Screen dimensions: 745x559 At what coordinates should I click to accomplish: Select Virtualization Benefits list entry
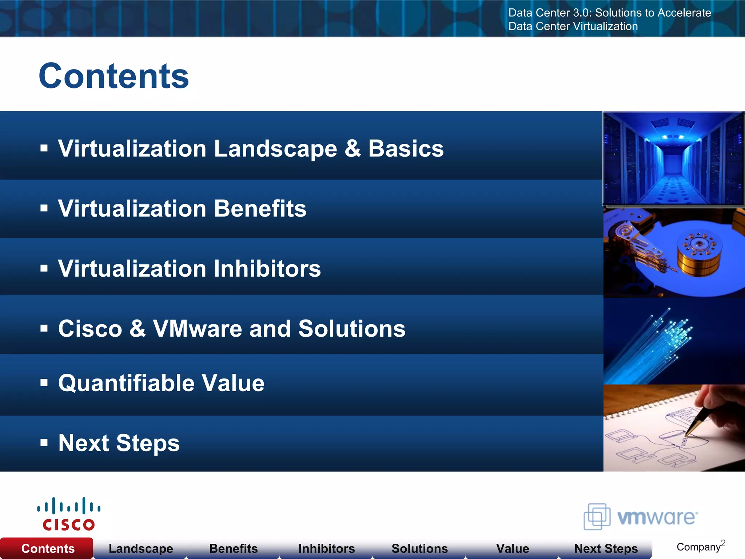(x=182, y=209)
